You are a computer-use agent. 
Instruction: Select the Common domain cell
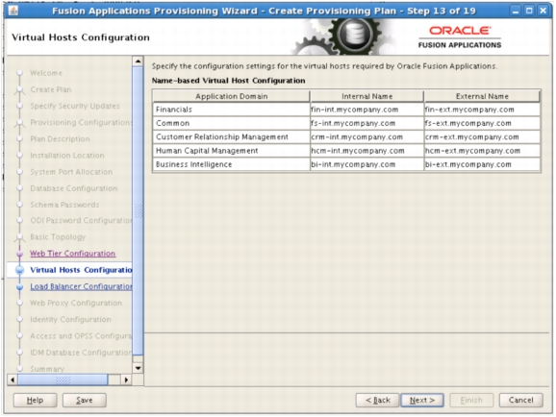(231, 123)
